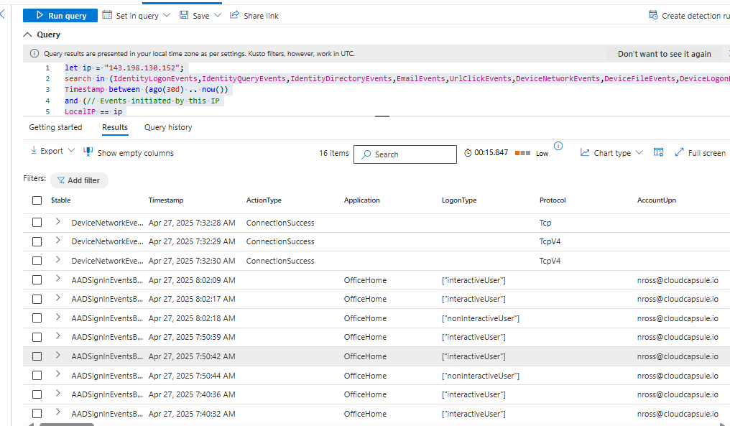The image size is (730, 426).
Task: Click the query duration clock icon
Action: tap(468, 153)
